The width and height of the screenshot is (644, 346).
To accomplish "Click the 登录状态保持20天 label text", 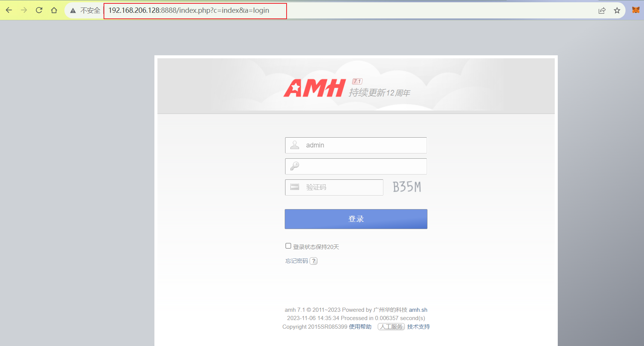I will click(x=316, y=247).
